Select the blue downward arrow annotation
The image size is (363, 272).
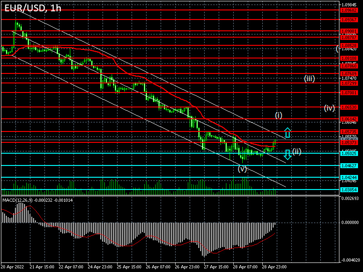point(287,154)
